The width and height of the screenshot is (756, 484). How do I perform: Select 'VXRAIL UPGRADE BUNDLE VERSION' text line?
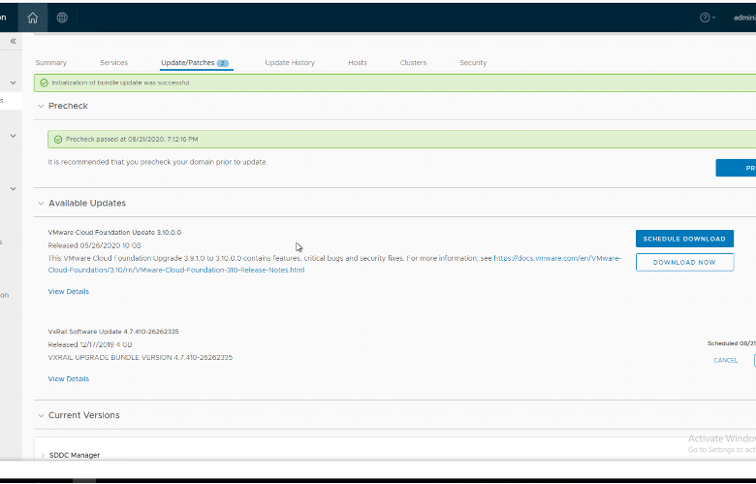141,358
